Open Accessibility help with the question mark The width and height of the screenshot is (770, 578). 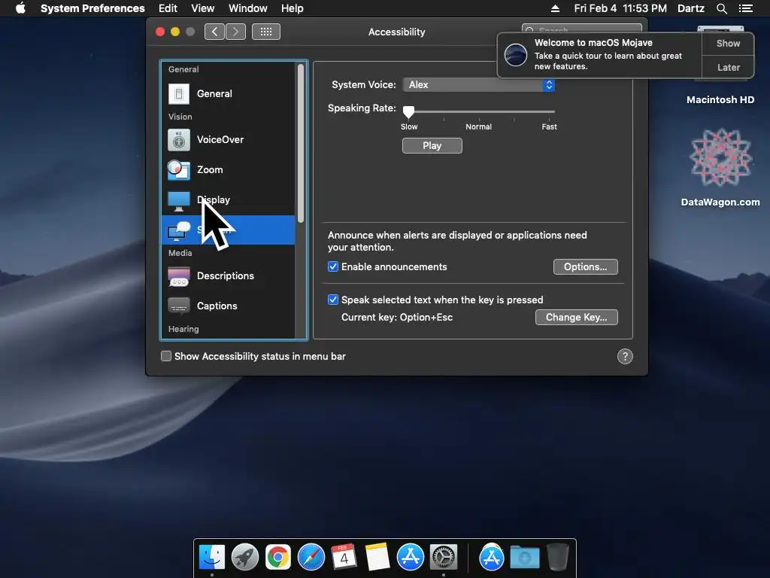pyautogui.click(x=625, y=356)
